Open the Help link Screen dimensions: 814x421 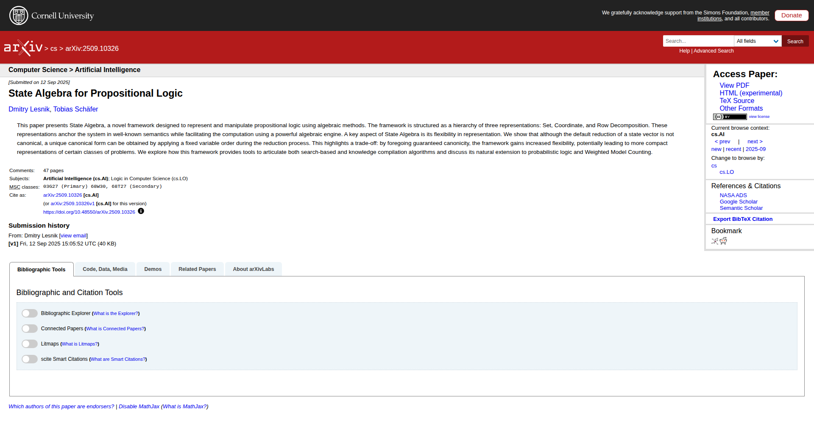(x=684, y=51)
